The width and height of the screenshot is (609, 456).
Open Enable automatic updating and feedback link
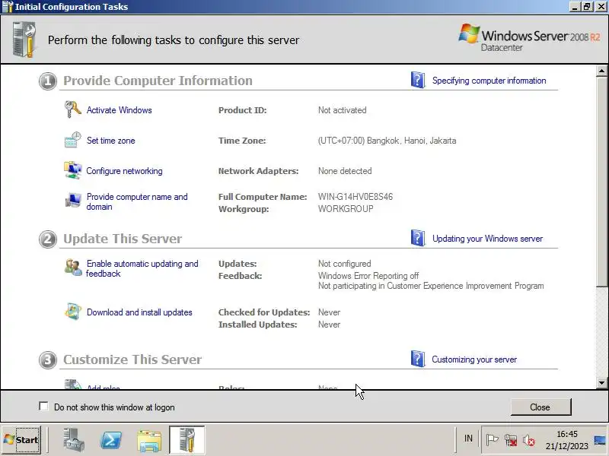click(x=142, y=268)
